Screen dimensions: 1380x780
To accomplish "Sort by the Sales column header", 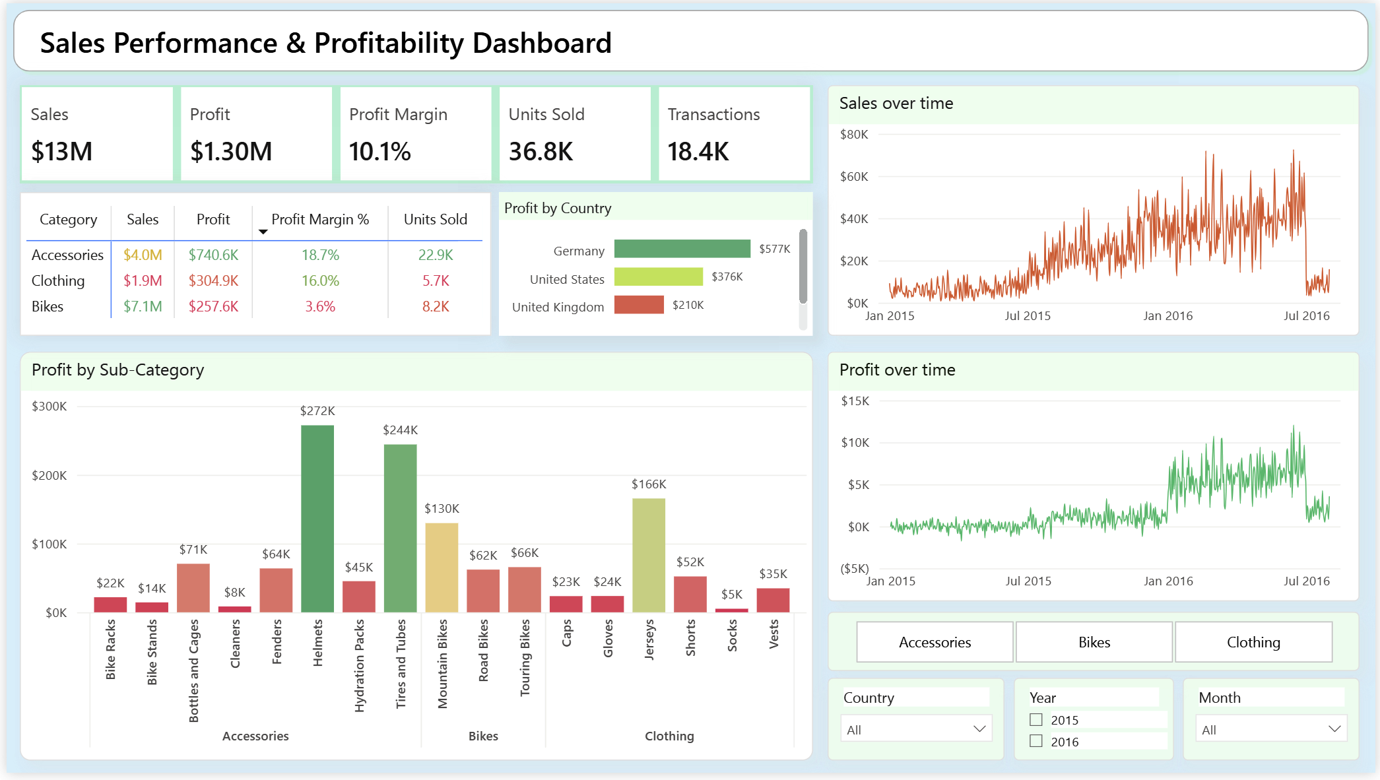I will (143, 219).
